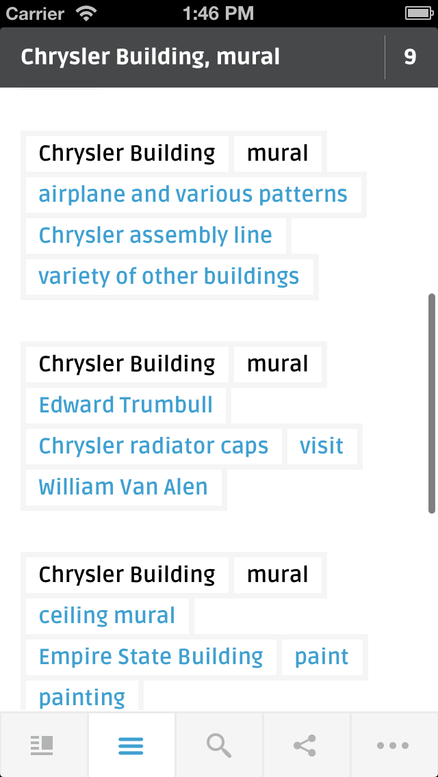Select the Chrysler radiator caps tag

click(154, 446)
